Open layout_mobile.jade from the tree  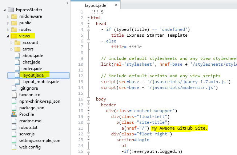(41, 82)
